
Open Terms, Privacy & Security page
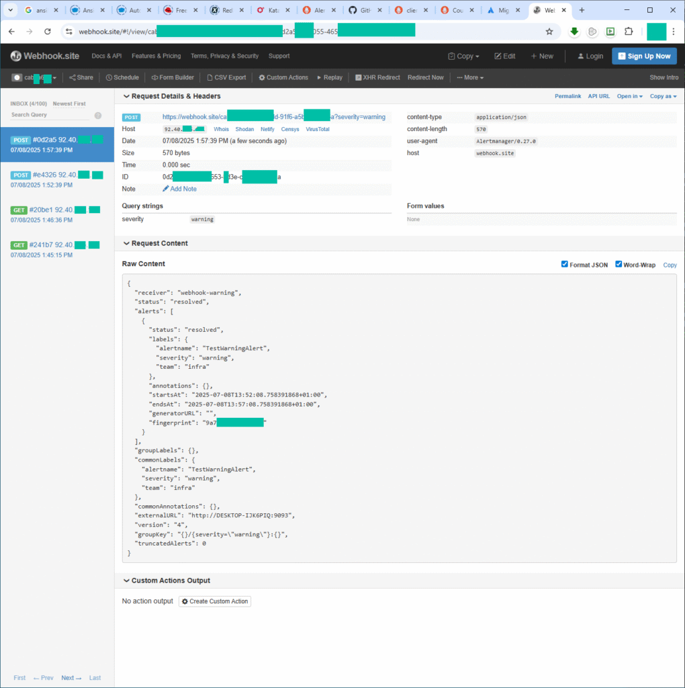coord(224,56)
